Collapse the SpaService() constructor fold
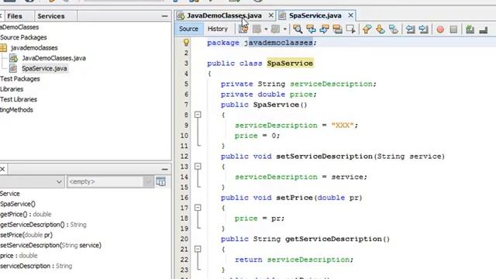496x279 pixels. 198,115
